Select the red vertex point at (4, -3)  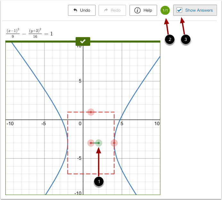click(114, 143)
